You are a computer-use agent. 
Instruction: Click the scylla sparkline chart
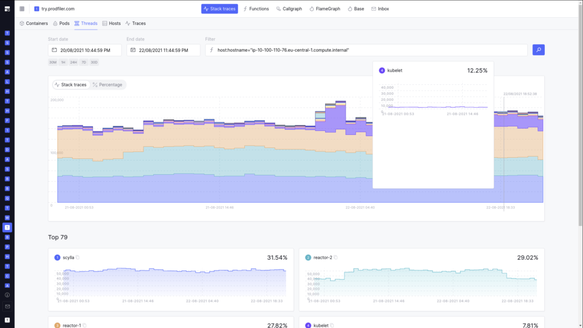(171, 284)
